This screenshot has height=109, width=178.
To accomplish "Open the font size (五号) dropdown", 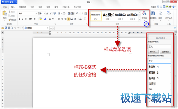I will pyautogui.click(x=45, y=14).
